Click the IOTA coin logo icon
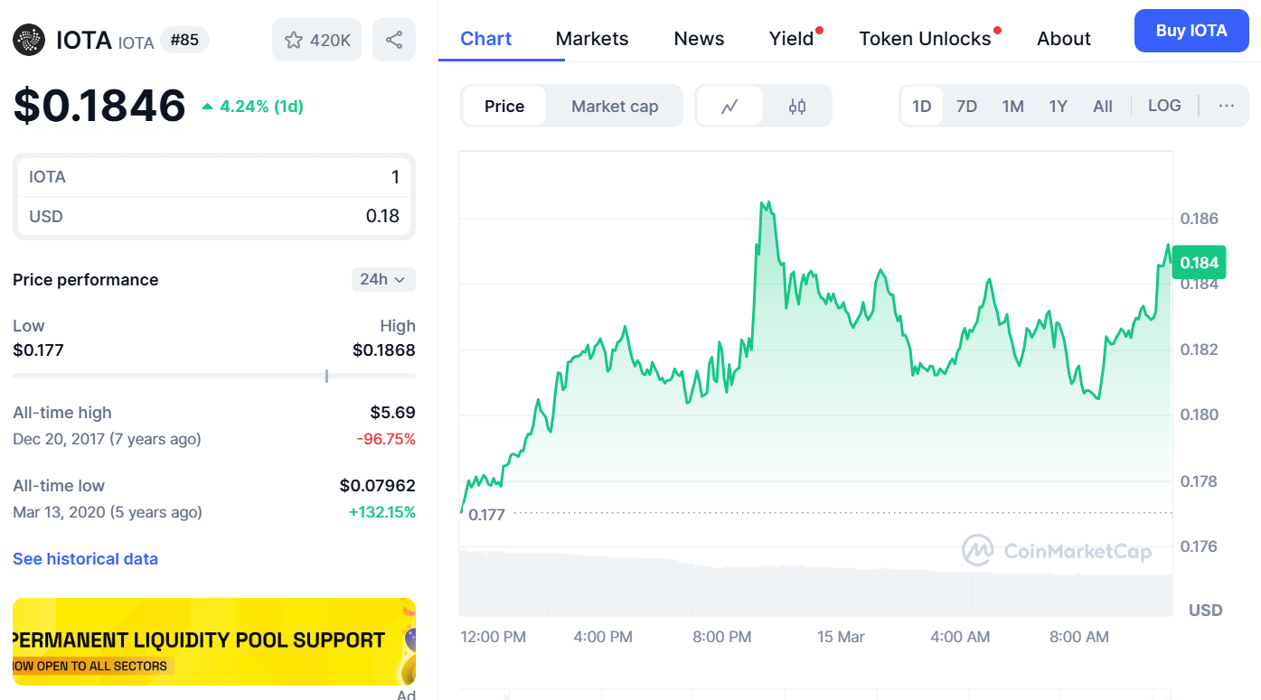 coord(29,40)
